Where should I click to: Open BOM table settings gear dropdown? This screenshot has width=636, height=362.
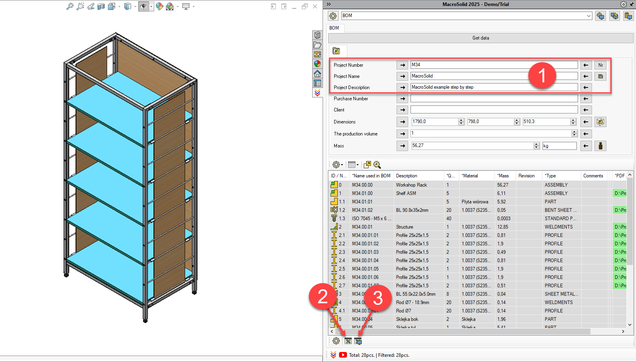338,165
